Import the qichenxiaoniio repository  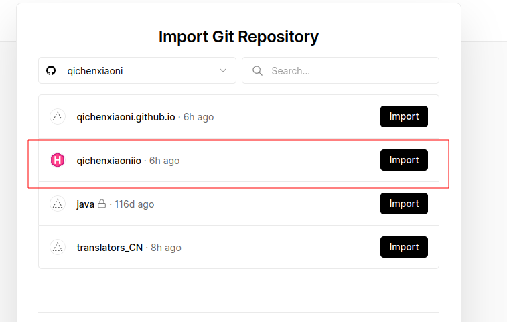(404, 160)
